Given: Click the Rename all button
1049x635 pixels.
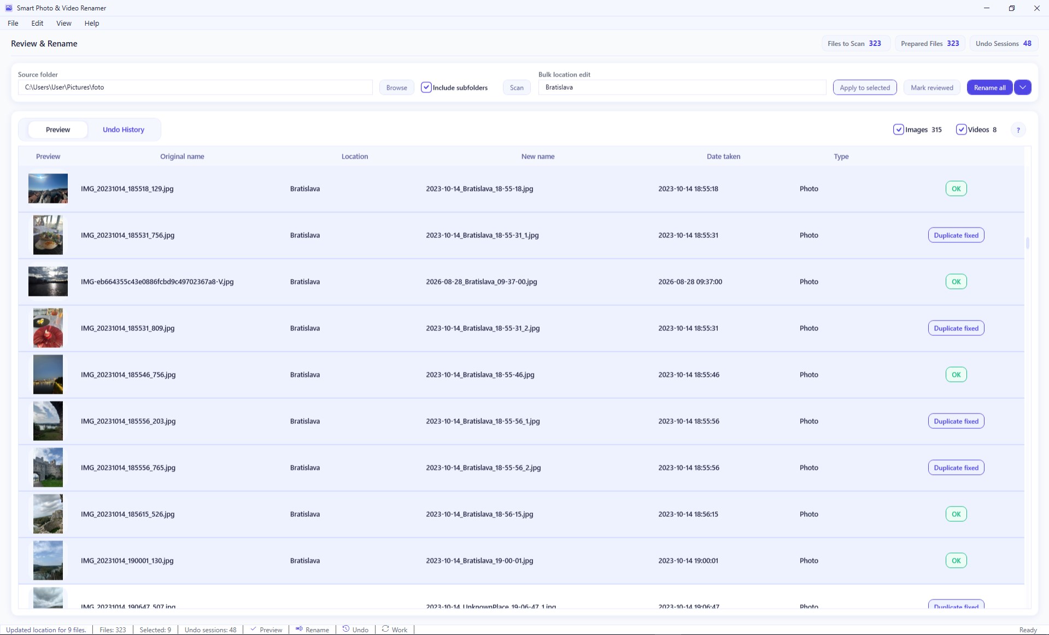Looking at the screenshot, I should click(x=989, y=88).
